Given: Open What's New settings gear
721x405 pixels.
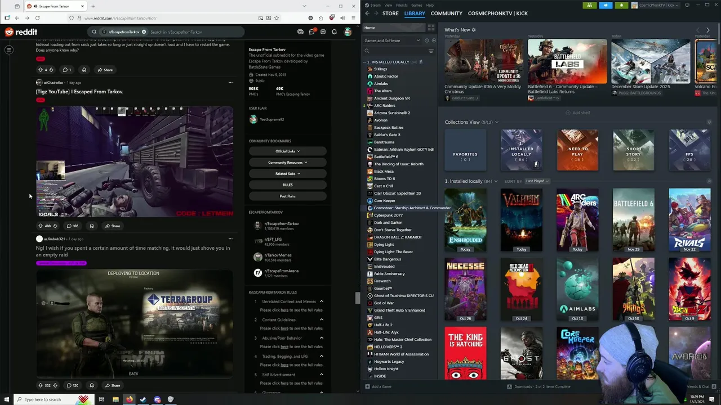Looking at the screenshot, I should [x=474, y=30].
